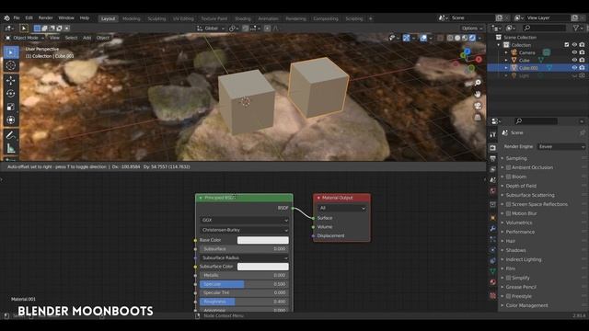Select the Transform tool
This screenshot has height=331, width=589.
11,120
